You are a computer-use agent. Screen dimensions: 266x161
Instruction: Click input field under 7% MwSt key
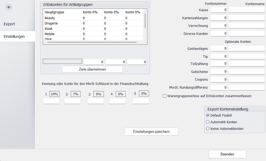72,101
